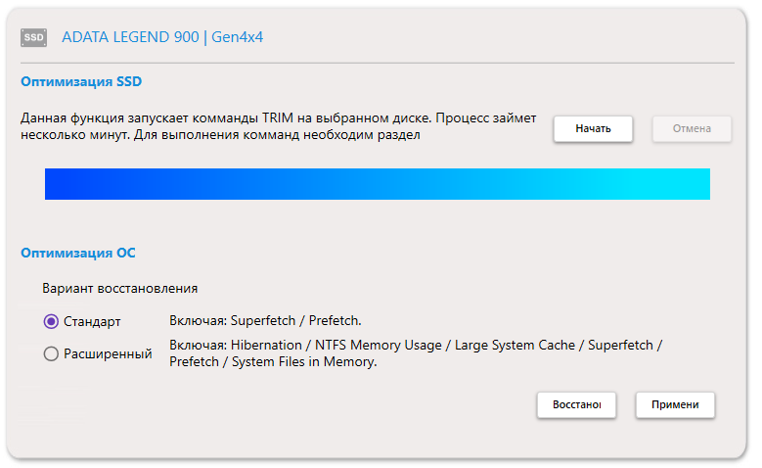Click the SSD drive icon
Viewport: 762px width, 468px height.
(x=34, y=38)
